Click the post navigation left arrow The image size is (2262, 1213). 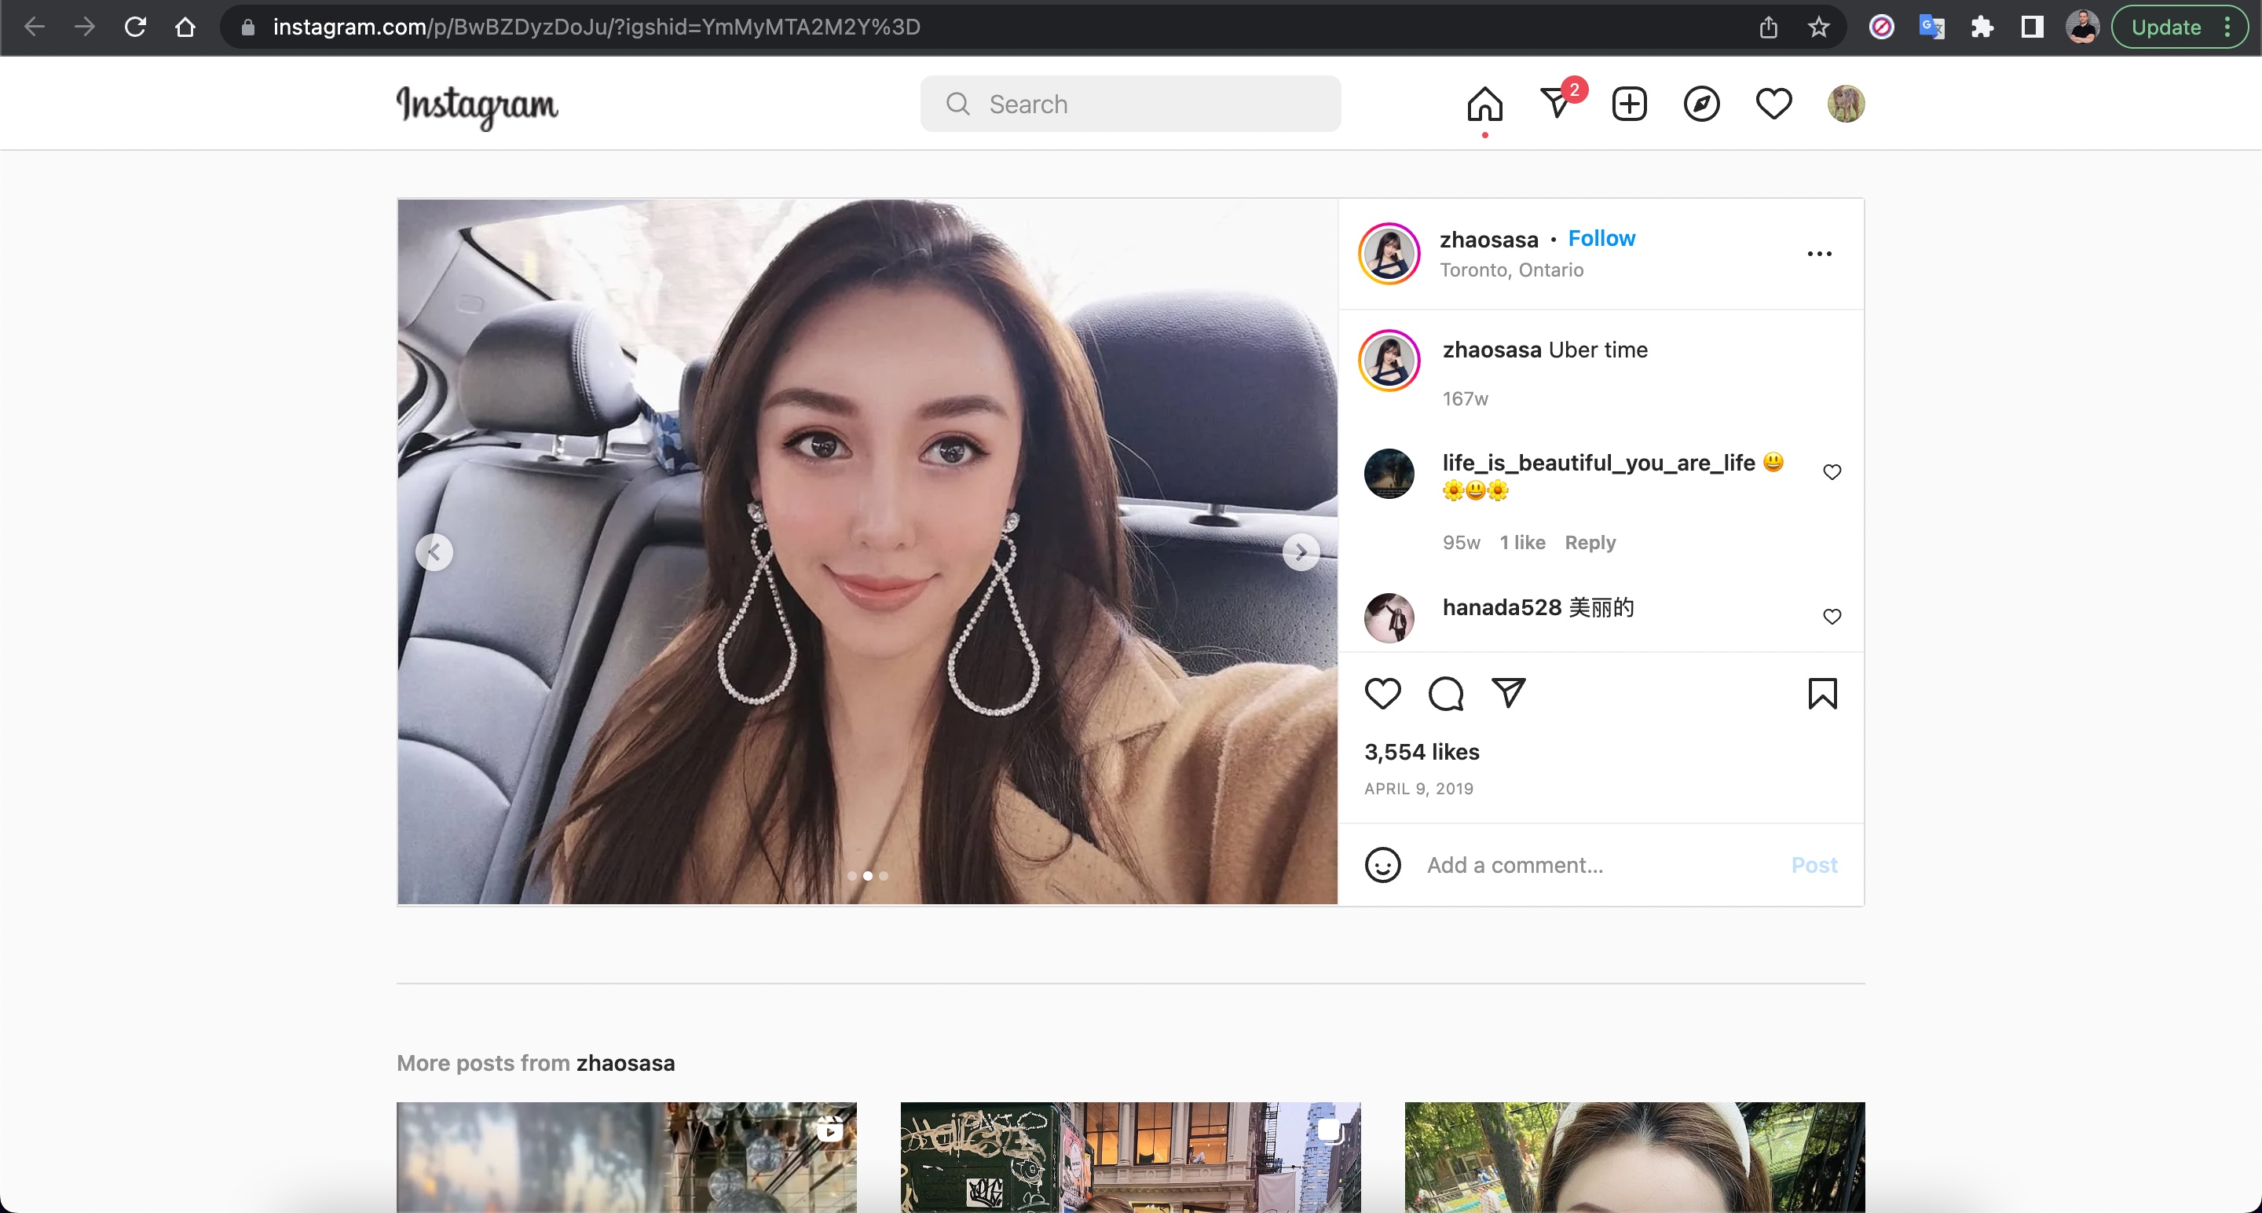click(x=434, y=551)
